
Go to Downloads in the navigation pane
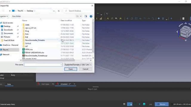coord(8,30)
